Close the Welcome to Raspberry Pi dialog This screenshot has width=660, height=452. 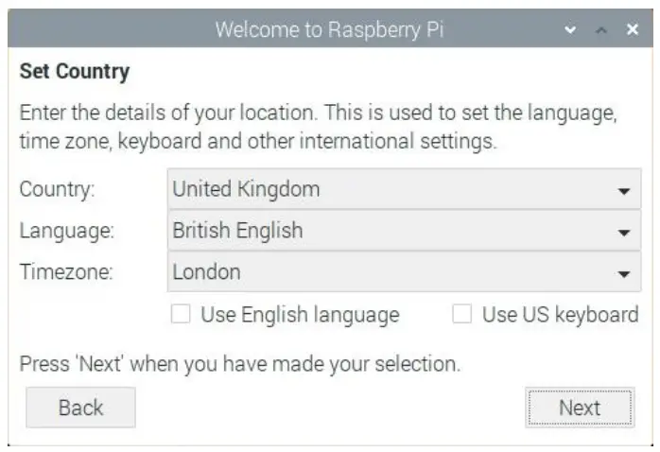[x=633, y=30]
